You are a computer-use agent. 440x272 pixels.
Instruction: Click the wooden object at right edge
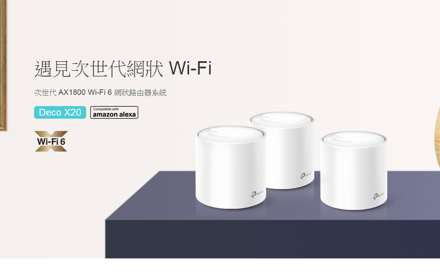[x=437, y=136]
